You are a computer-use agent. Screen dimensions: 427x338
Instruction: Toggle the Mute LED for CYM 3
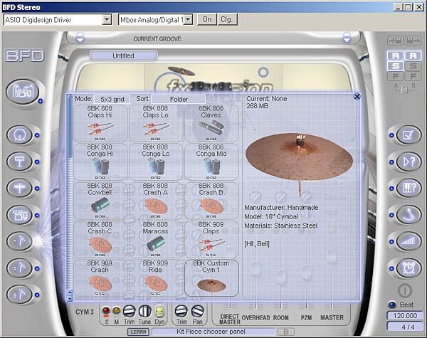click(x=116, y=310)
